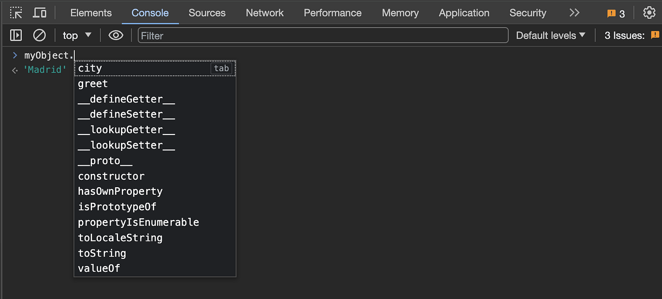Go to the Sources tab
Screen dimensions: 662x299
(x=207, y=13)
